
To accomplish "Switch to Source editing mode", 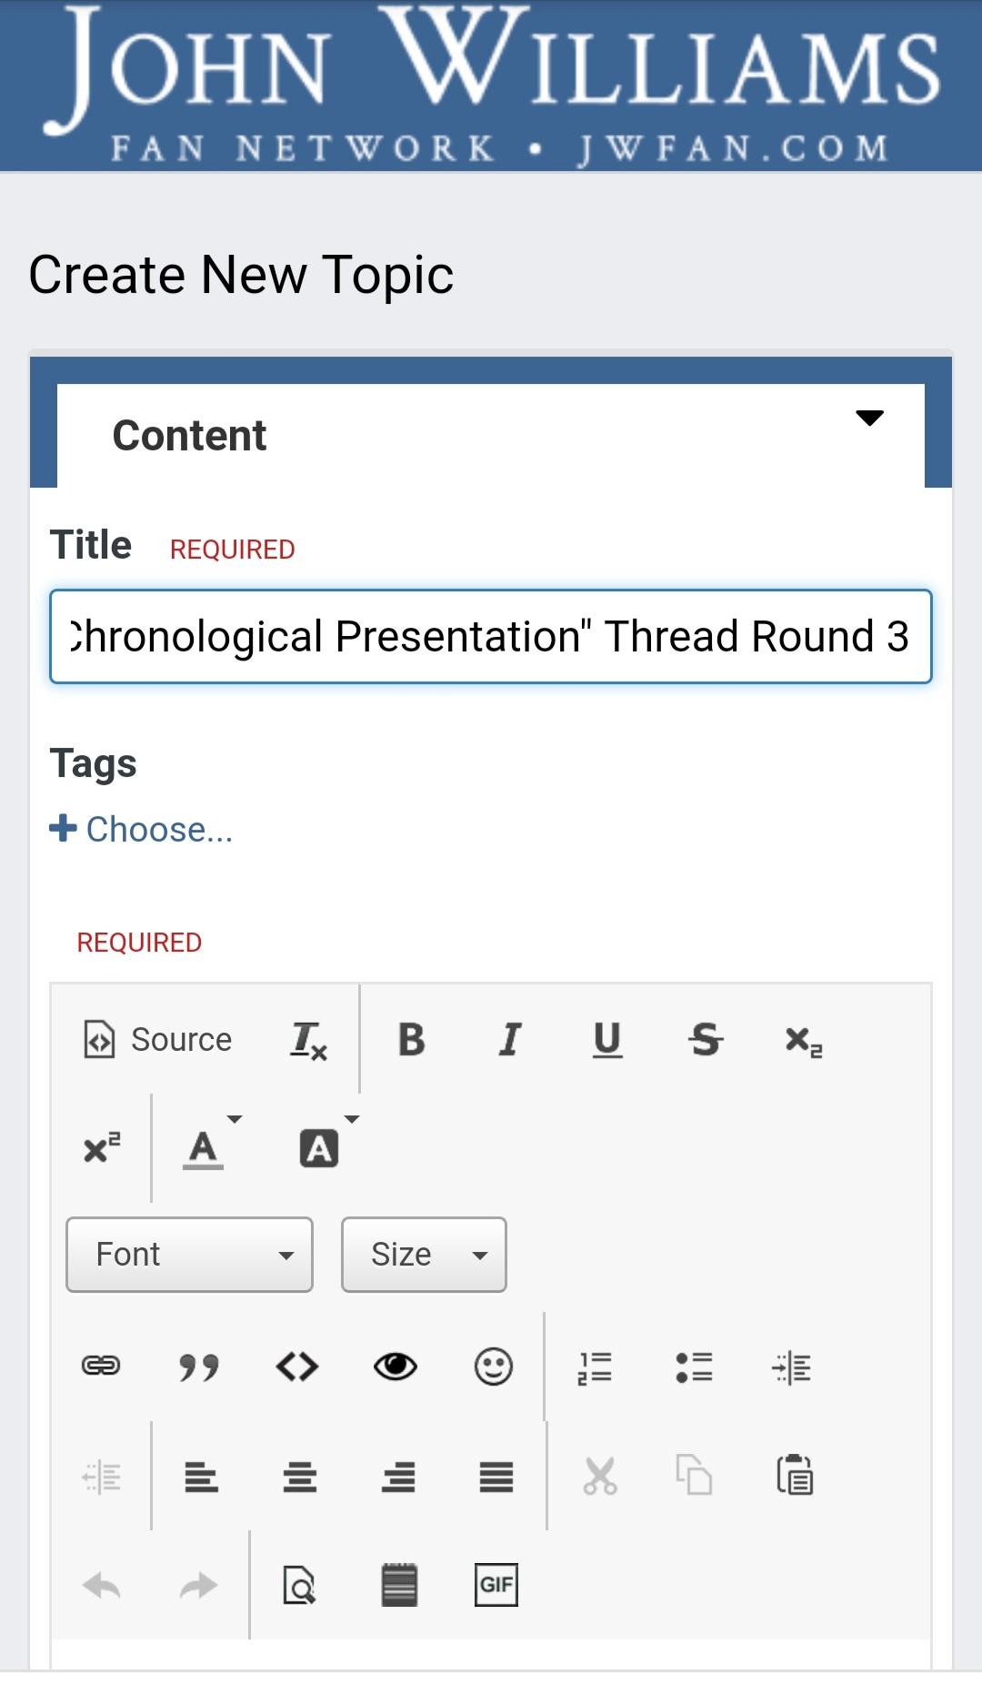I will click(x=159, y=1039).
